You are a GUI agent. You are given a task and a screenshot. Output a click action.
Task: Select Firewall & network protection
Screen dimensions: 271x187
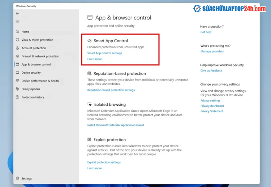pos(40,56)
